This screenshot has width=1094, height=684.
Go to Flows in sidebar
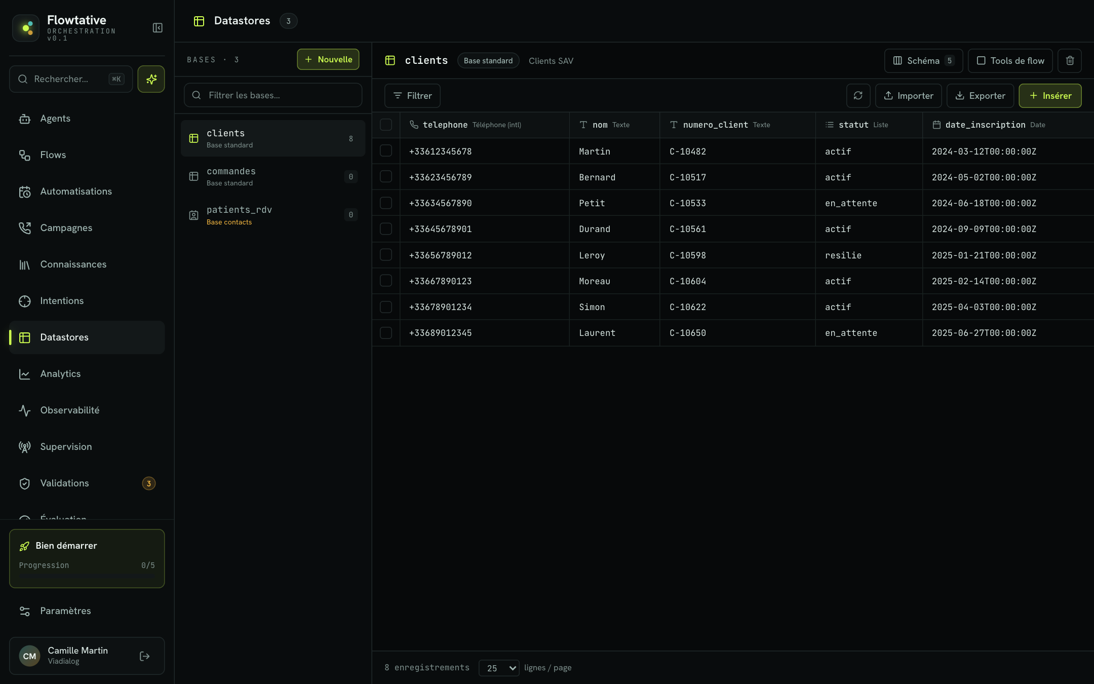coord(87,155)
